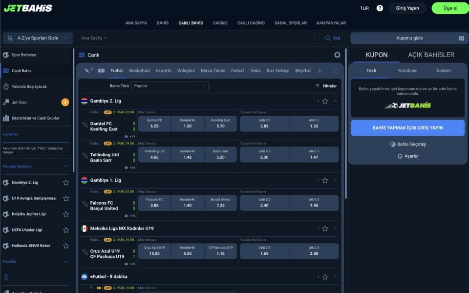Favorite the Gambiya 1. Lig league header

tap(325, 180)
